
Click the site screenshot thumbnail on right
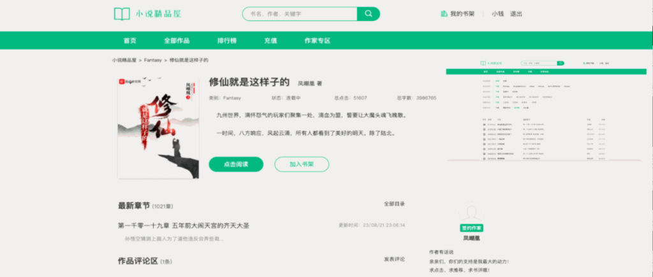tap(547, 110)
